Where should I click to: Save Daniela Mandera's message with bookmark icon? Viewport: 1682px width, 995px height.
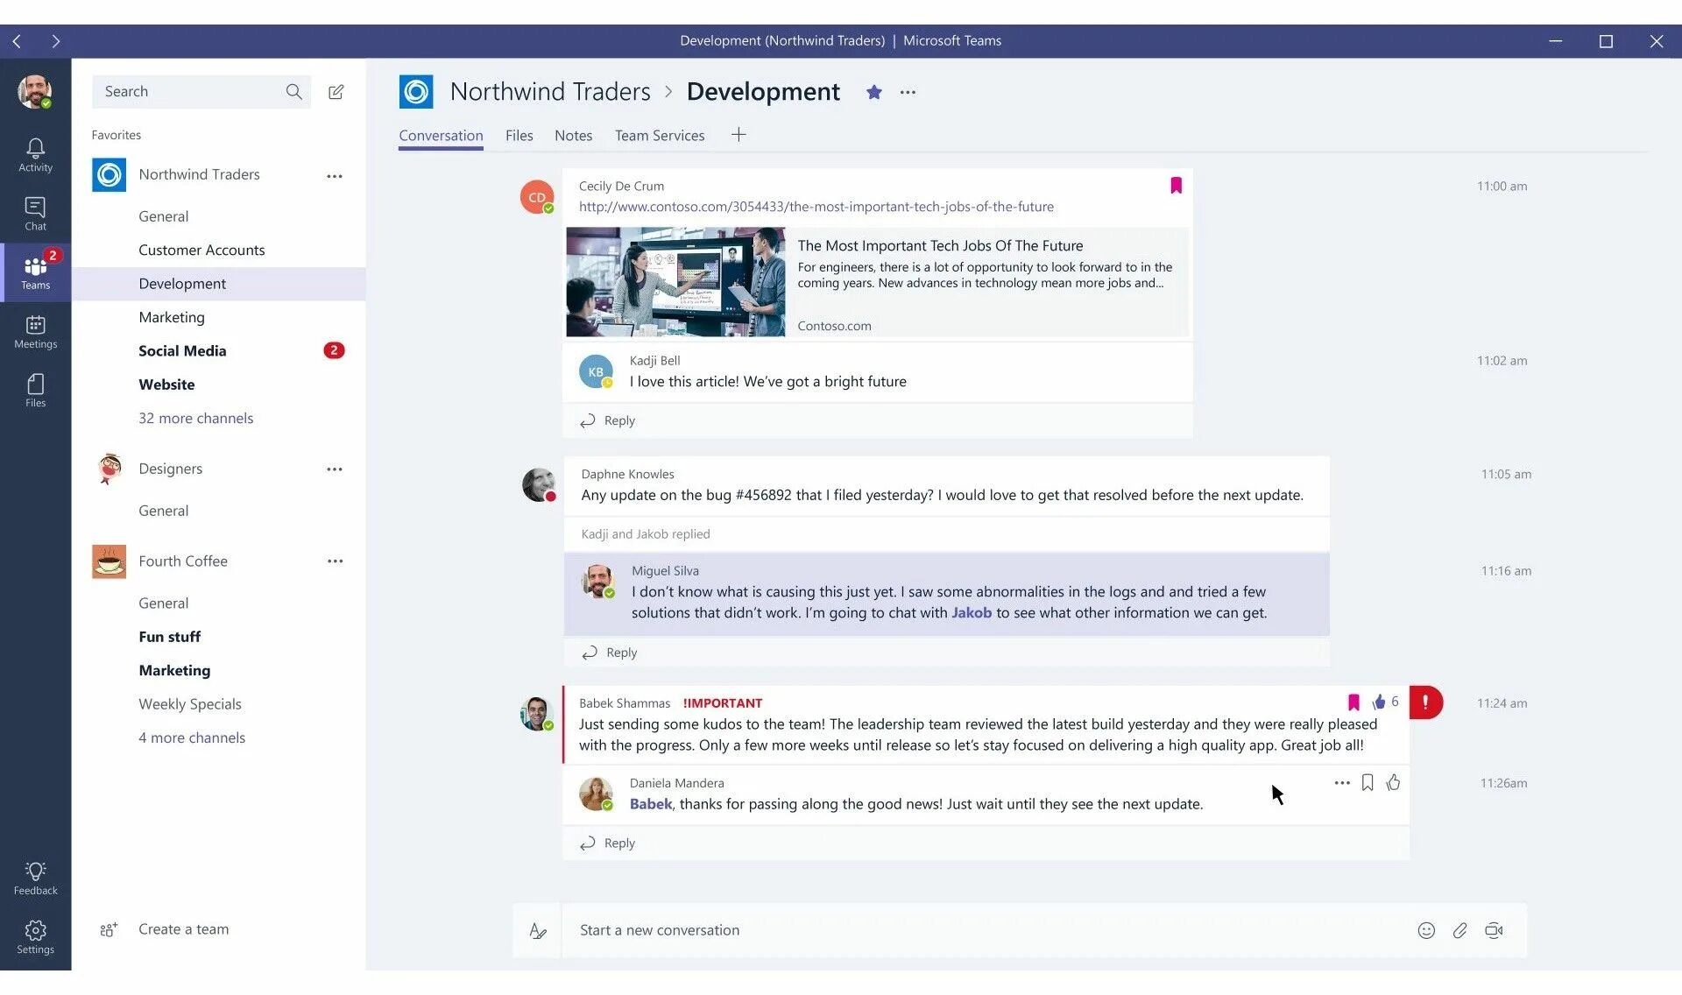(1368, 782)
